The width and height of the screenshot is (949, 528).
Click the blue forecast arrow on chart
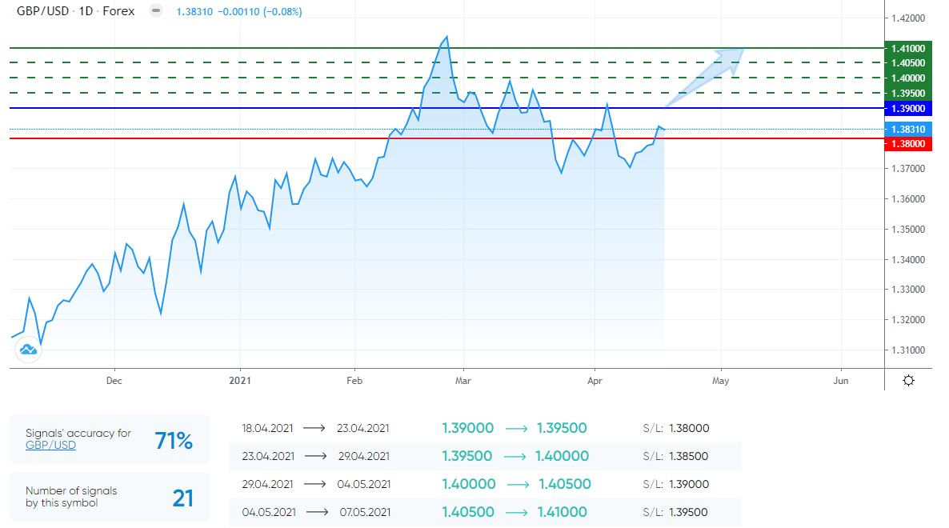[707, 74]
